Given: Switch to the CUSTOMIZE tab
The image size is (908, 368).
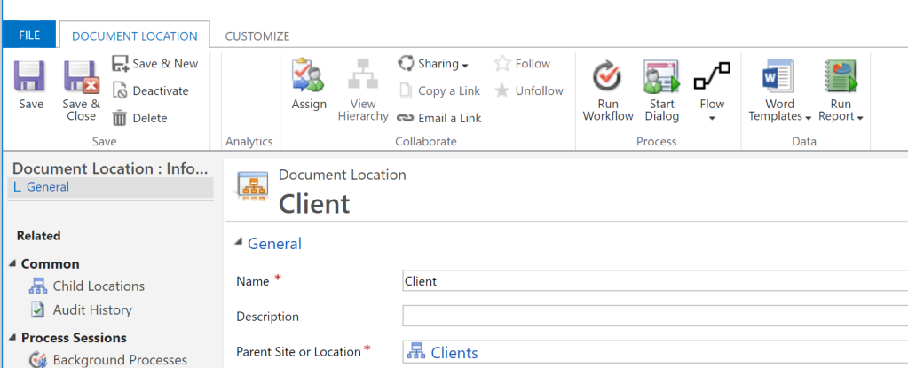Looking at the screenshot, I should (257, 35).
